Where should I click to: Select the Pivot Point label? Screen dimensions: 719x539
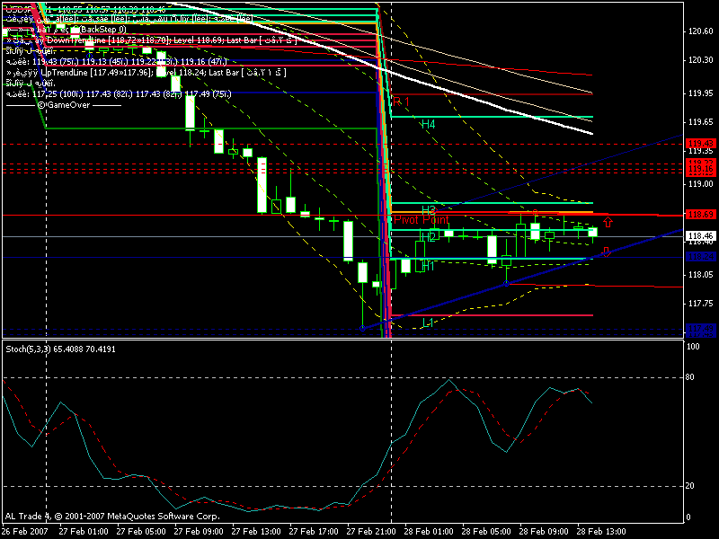click(x=421, y=219)
